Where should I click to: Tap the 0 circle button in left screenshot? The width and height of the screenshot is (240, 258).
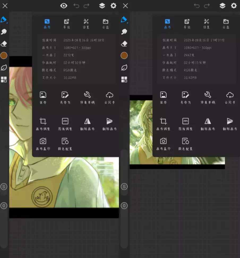click(x=4, y=206)
